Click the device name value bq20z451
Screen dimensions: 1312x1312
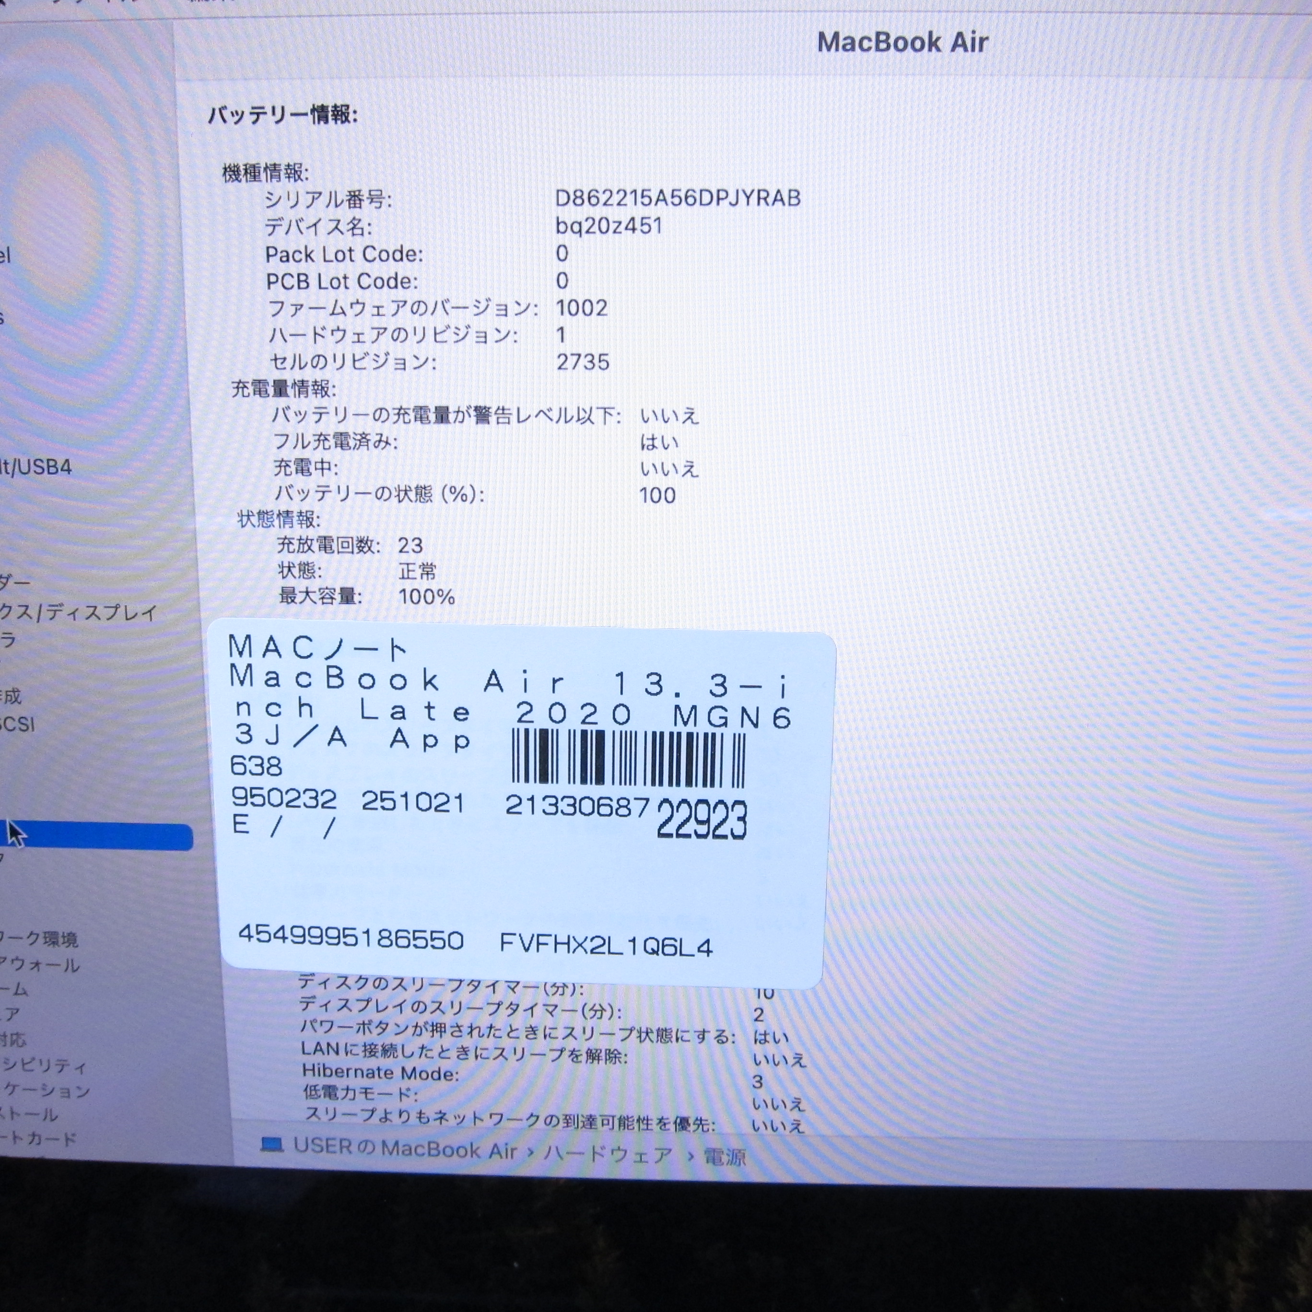pos(609,225)
